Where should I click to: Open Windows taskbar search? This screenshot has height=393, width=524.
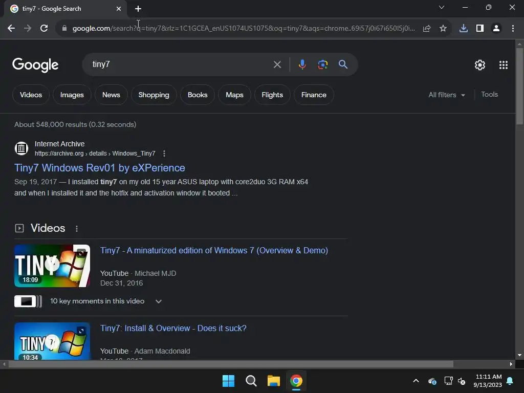coord(251,381)
